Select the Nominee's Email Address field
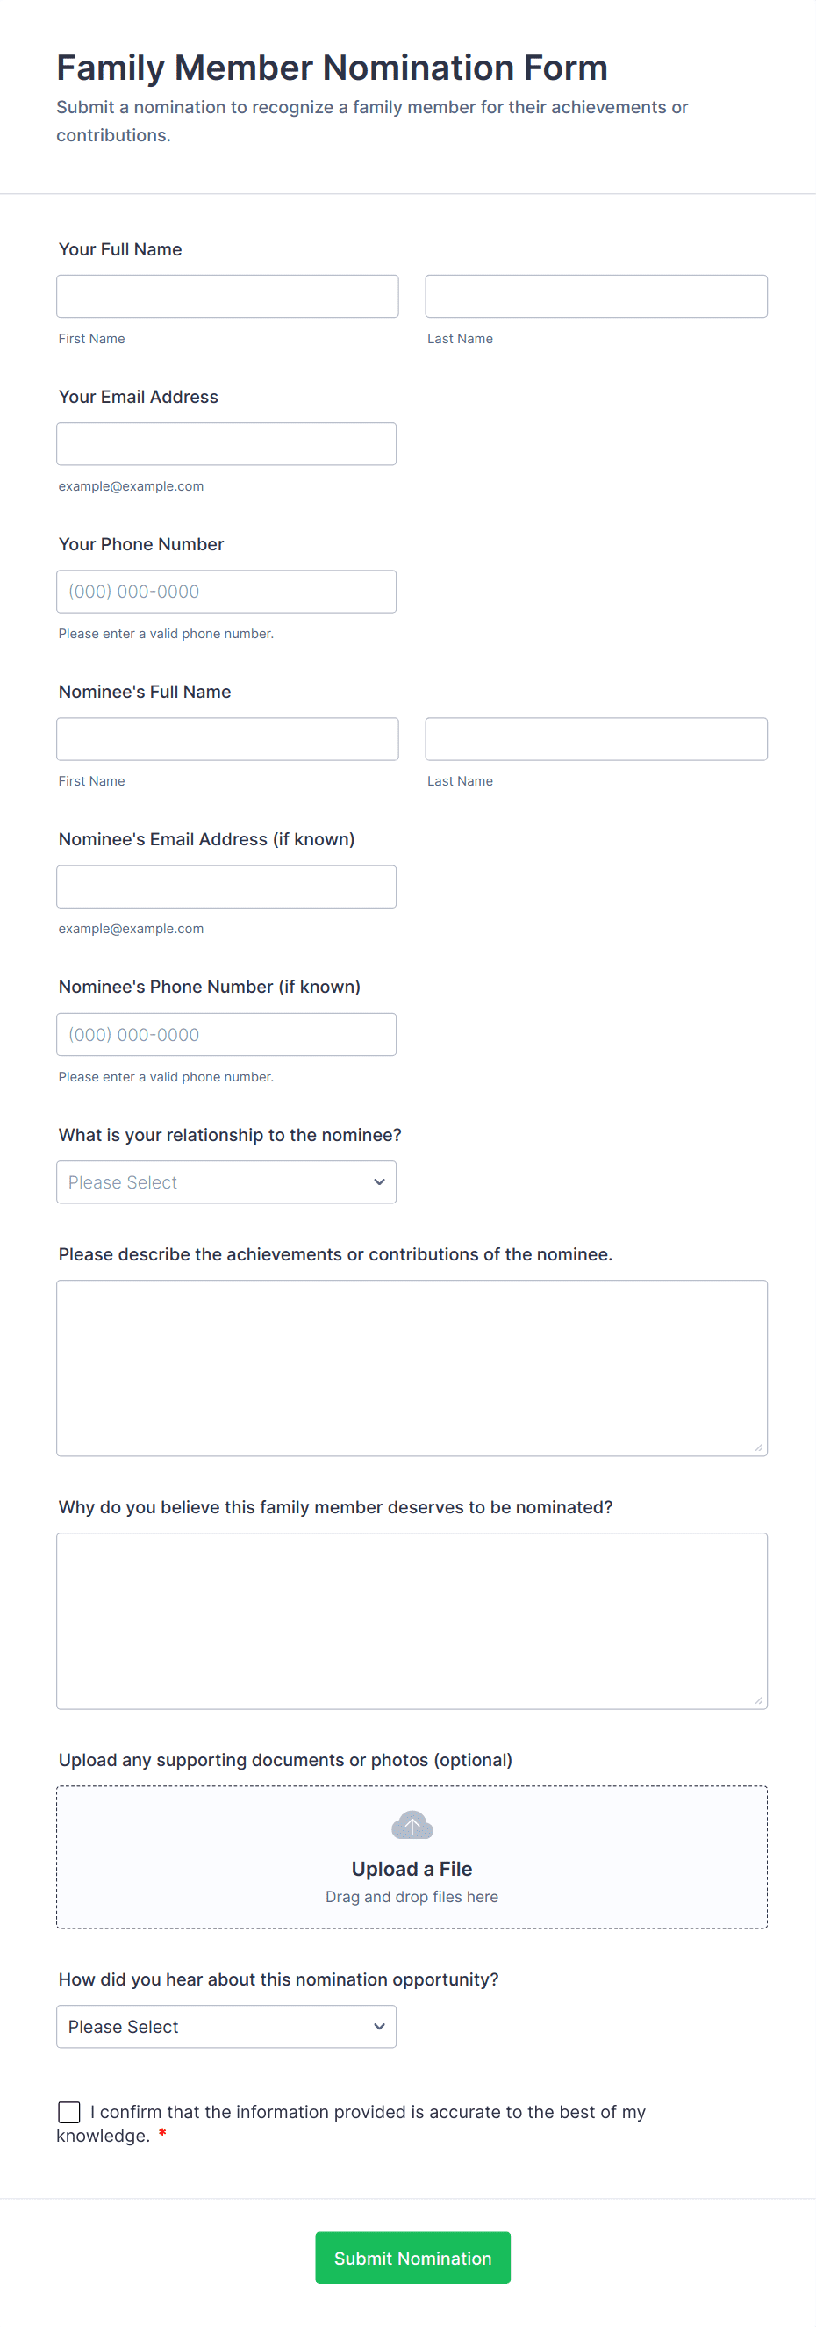Image resolution: width=816 pixels, height=2327 pixels. point(225,887)
